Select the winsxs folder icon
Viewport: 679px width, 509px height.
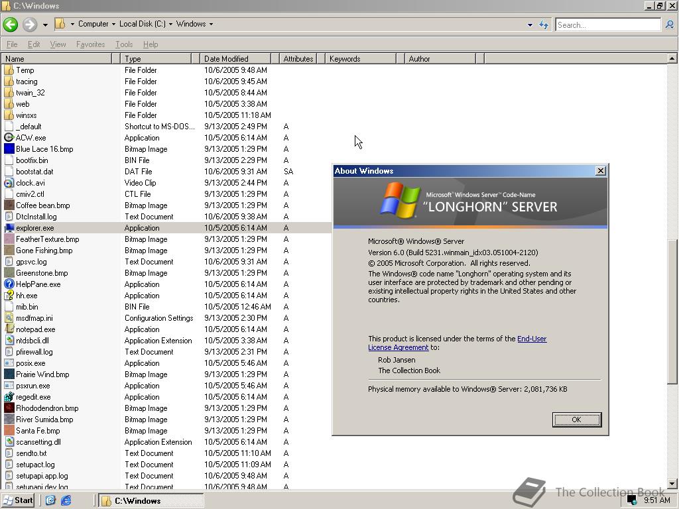[9, 115]
